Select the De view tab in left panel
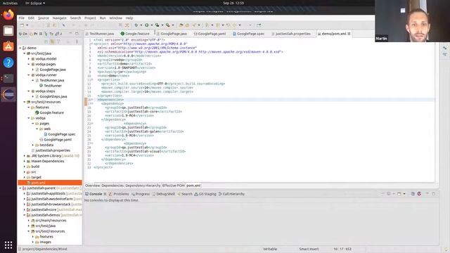Image resolution: width=450 pixels, height=253 pixels. (x=23, y=34)
